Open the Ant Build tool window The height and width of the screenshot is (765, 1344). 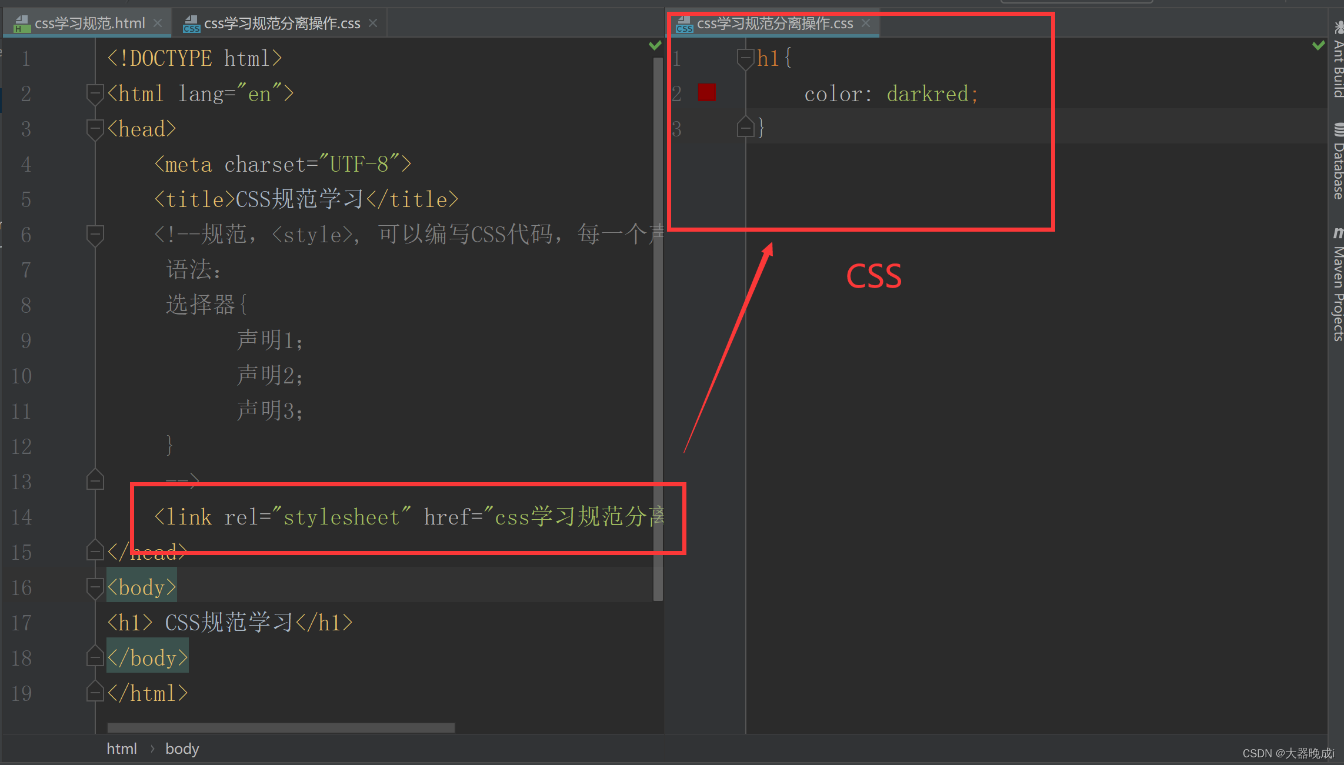coord(1338,61)
